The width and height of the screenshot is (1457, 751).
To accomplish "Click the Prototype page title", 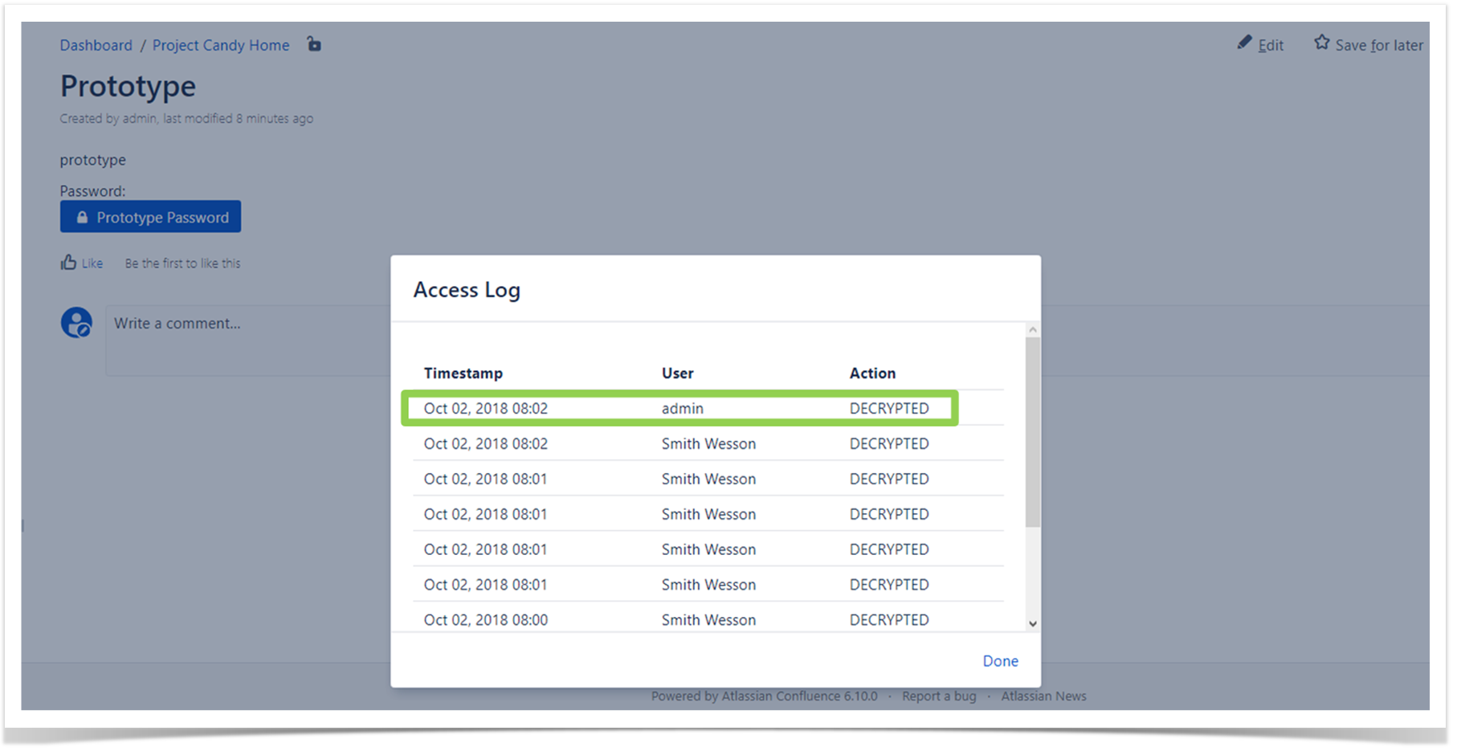I will [x=128, y=86].
